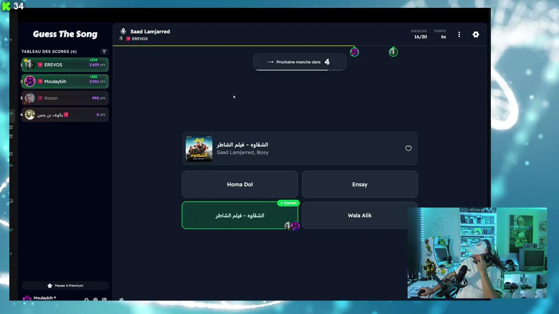The image size is (559, 314).
Task: Click the EREVOS label under the artist name
Action: 140,39
